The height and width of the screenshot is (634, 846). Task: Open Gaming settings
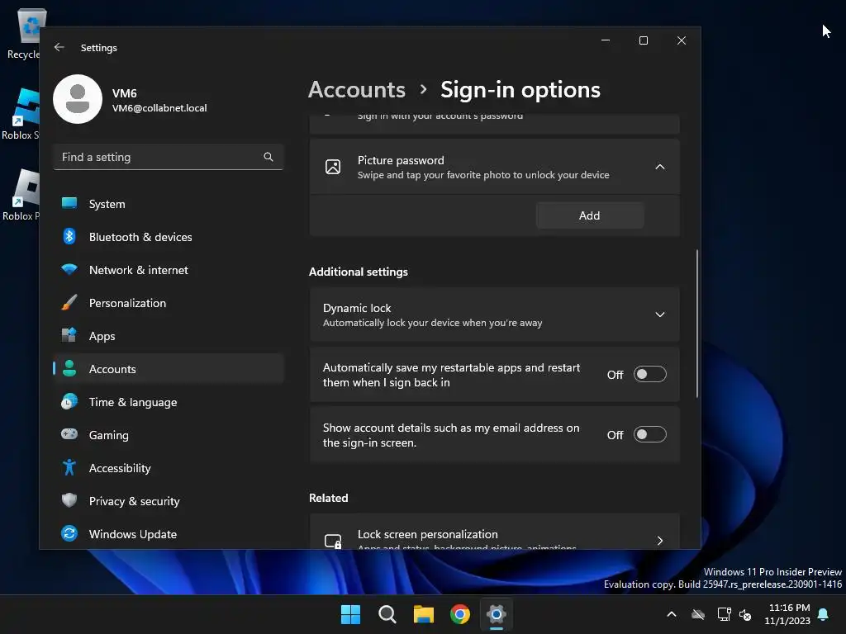pos(169,434)
